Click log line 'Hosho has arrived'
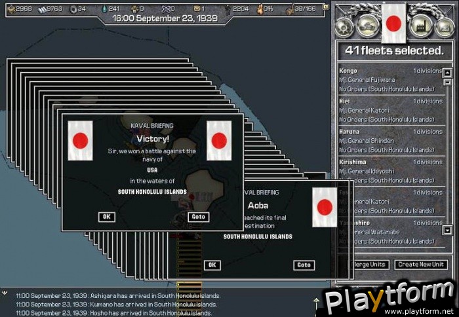The width and height of the screenshot is (459, 317). coord(113,313)
